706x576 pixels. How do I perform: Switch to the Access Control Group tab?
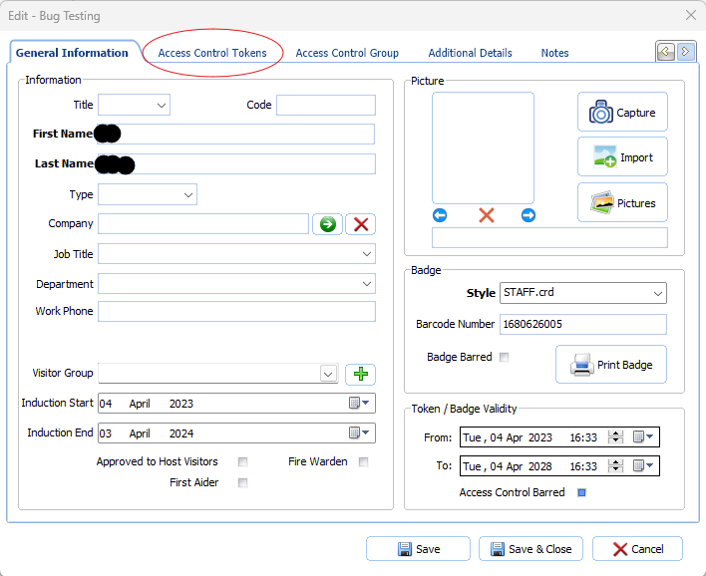(x=347, y=53)
